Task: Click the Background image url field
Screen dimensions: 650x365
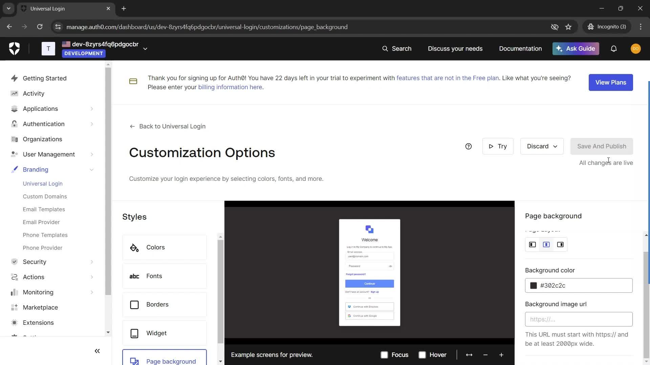Action: (x=579, y=319)
